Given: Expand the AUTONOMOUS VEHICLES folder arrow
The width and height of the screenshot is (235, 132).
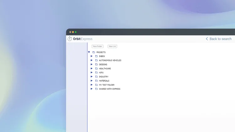Looking at the screenshot, I should pos(91,60).
